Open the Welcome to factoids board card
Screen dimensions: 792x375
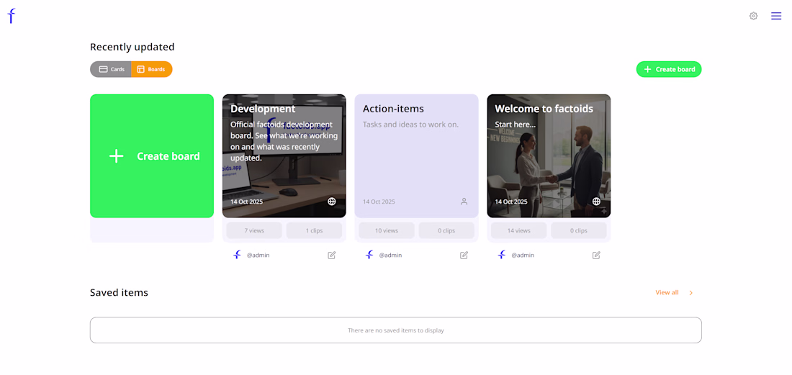click(x=549, y=156)
